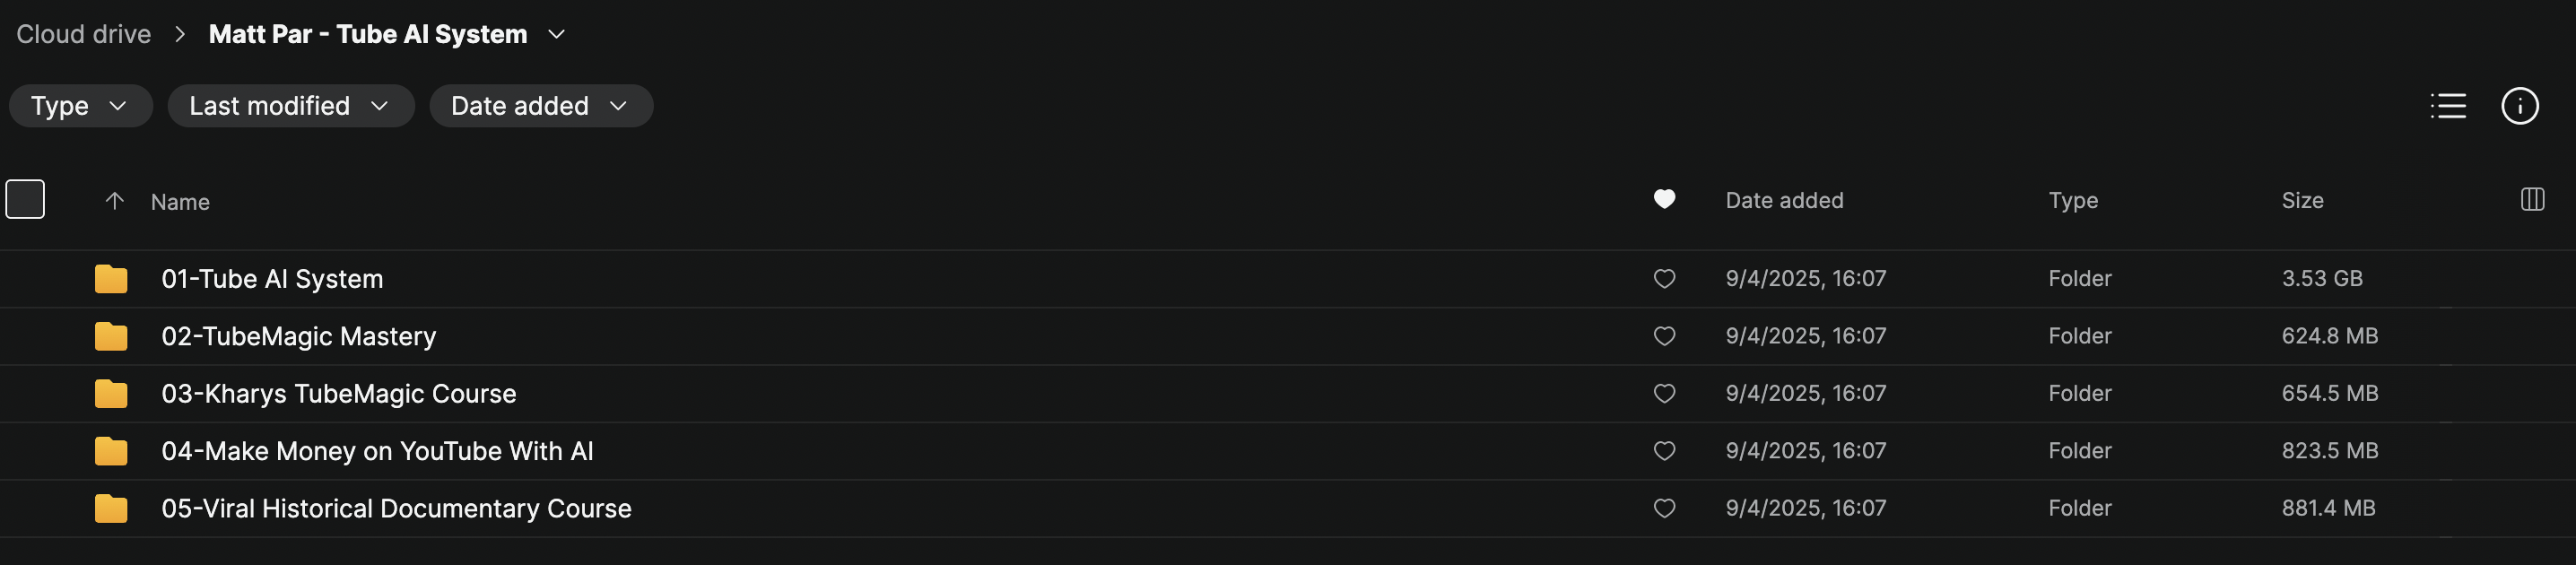Toggle favorite heart for 04-Make Money on YouTube
2576x565 pixels.
1664,451
